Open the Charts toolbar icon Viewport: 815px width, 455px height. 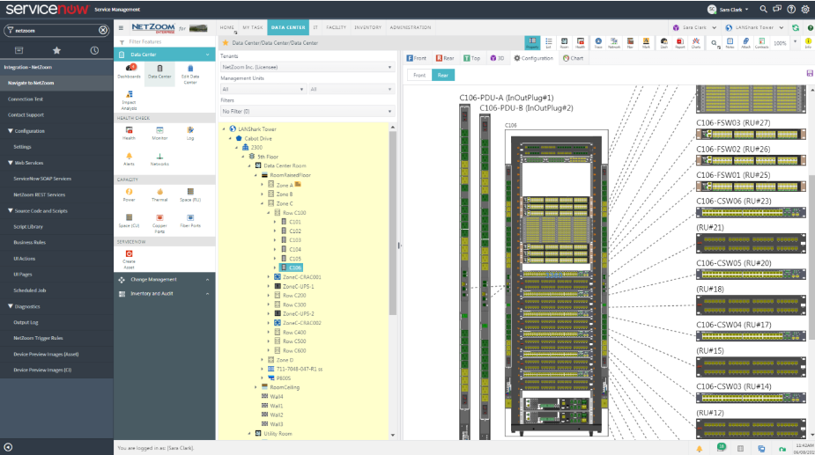pos(696,42)
